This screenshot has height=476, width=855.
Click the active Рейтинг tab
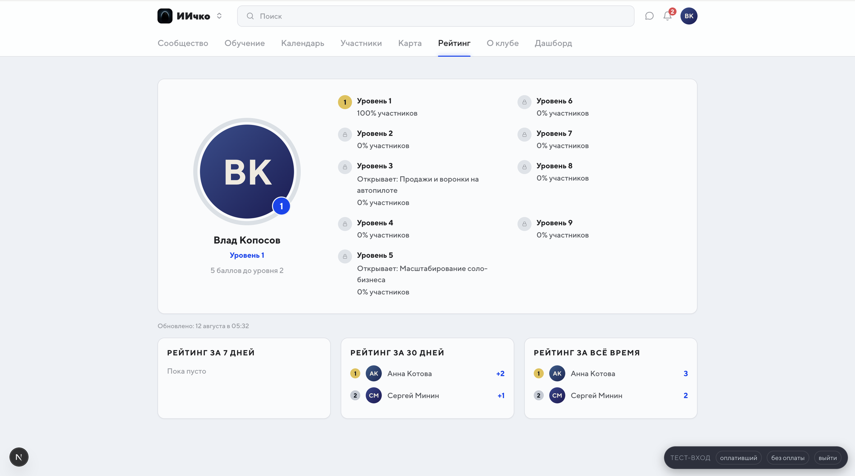click(x=454, y=43)
